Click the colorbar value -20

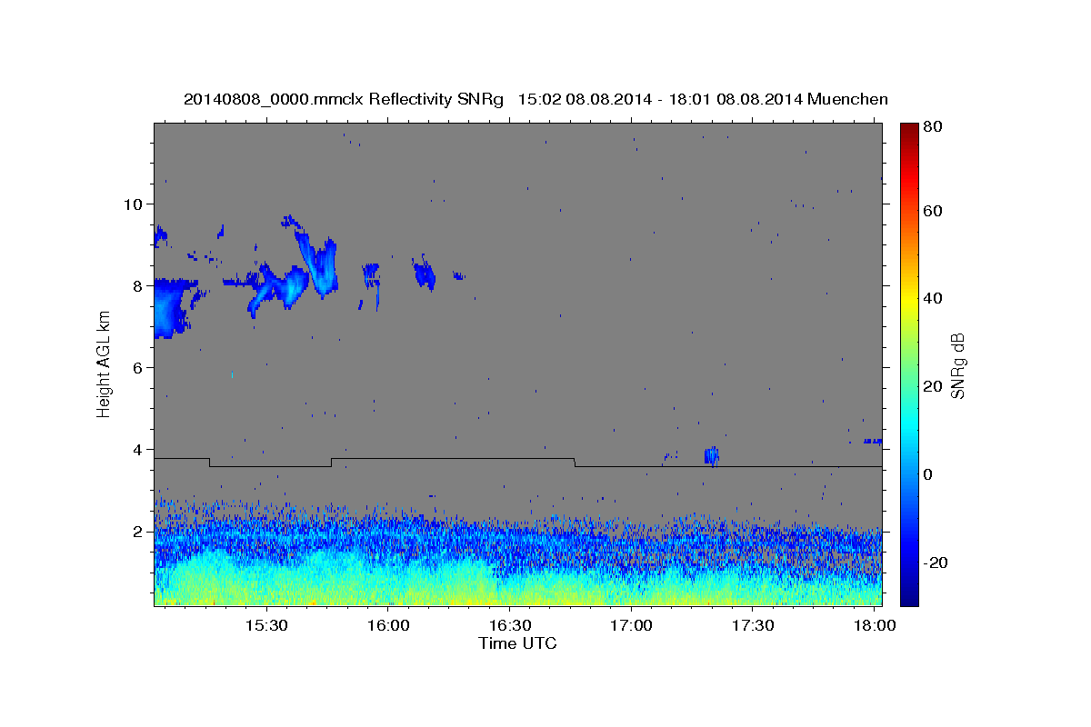coord(934,563)
